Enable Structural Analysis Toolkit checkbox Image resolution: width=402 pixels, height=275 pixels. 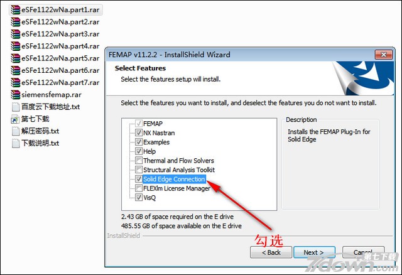[x=139, y=170]
